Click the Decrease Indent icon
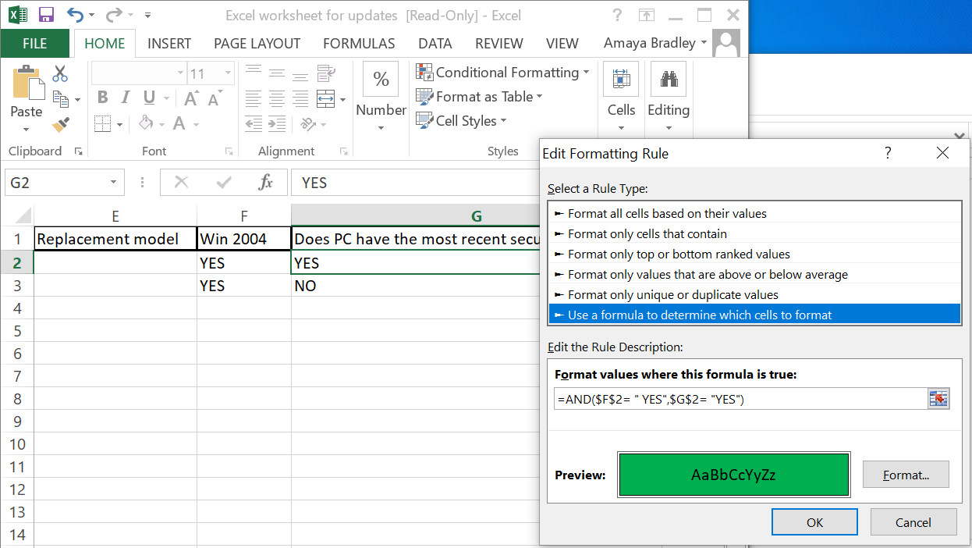 tap(253, 124)
